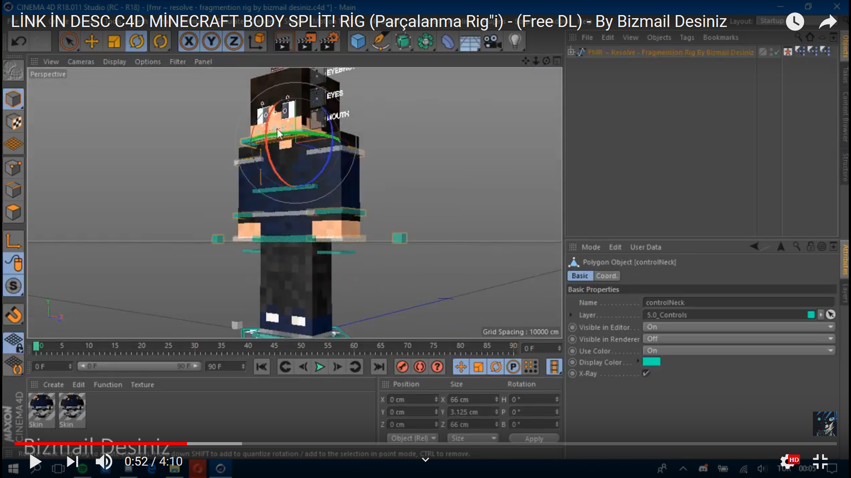
Task: Open Object Manager Tags menu
Action: coord(687,38)
